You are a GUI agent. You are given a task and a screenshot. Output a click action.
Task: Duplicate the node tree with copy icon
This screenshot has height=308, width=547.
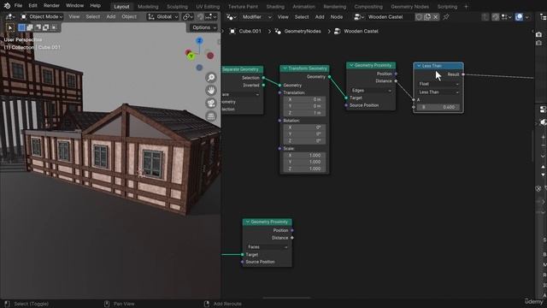(x=427, y=17)
